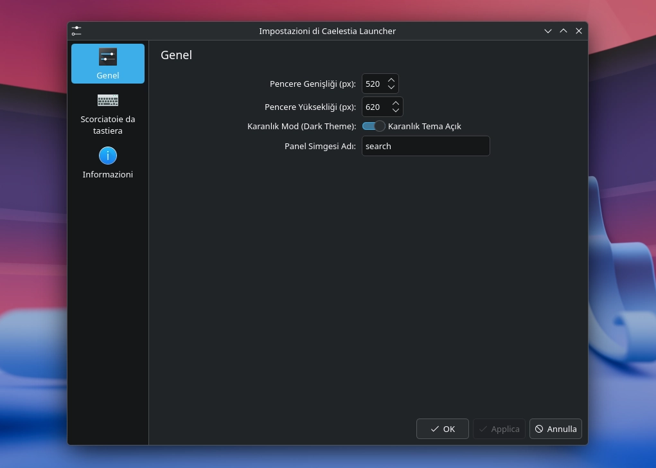Increase Pencere Genişliği value with up arrow

(391, 80)
